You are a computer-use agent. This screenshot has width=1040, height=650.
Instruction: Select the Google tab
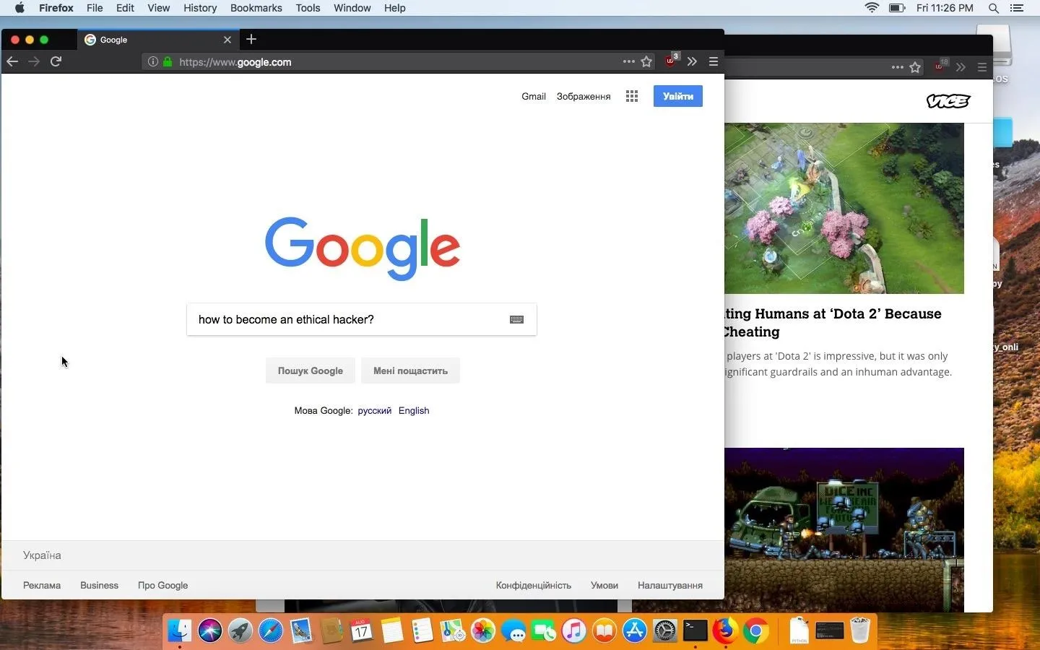point(157,40)
